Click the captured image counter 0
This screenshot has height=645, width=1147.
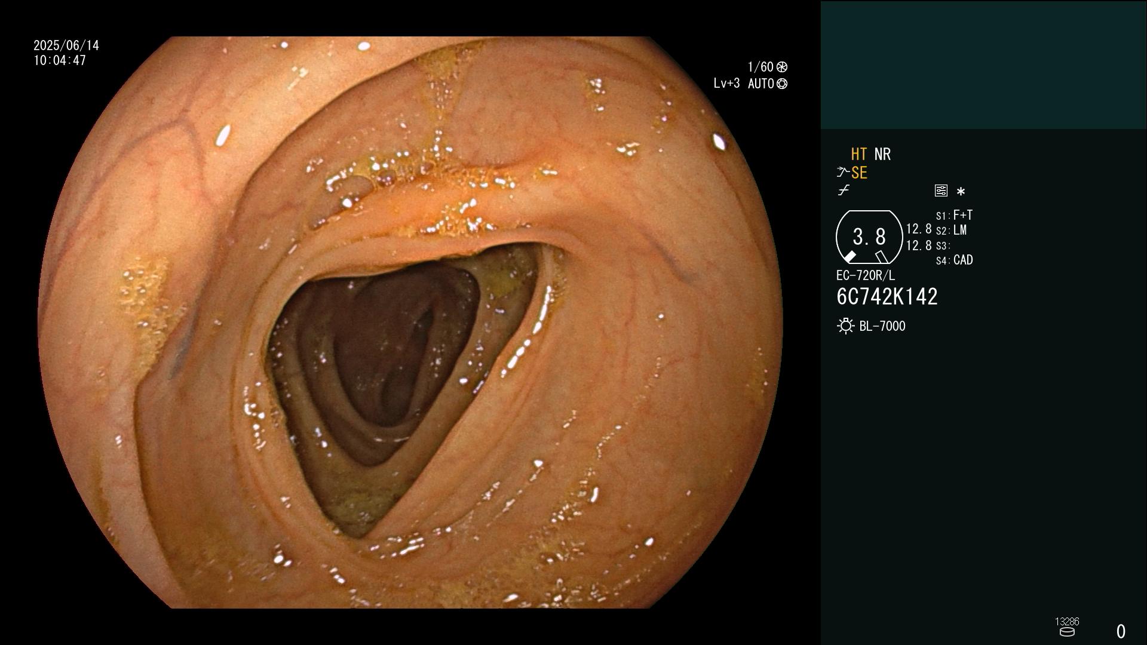pyautogui.click(x=1121, y=631)
